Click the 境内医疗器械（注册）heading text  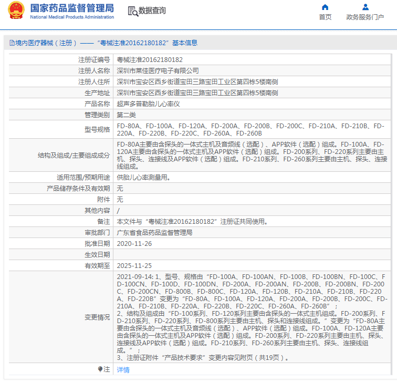pos(46,43)
